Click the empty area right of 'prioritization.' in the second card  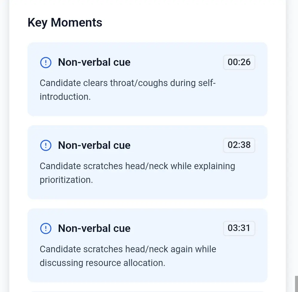click(x=179, y=180)
